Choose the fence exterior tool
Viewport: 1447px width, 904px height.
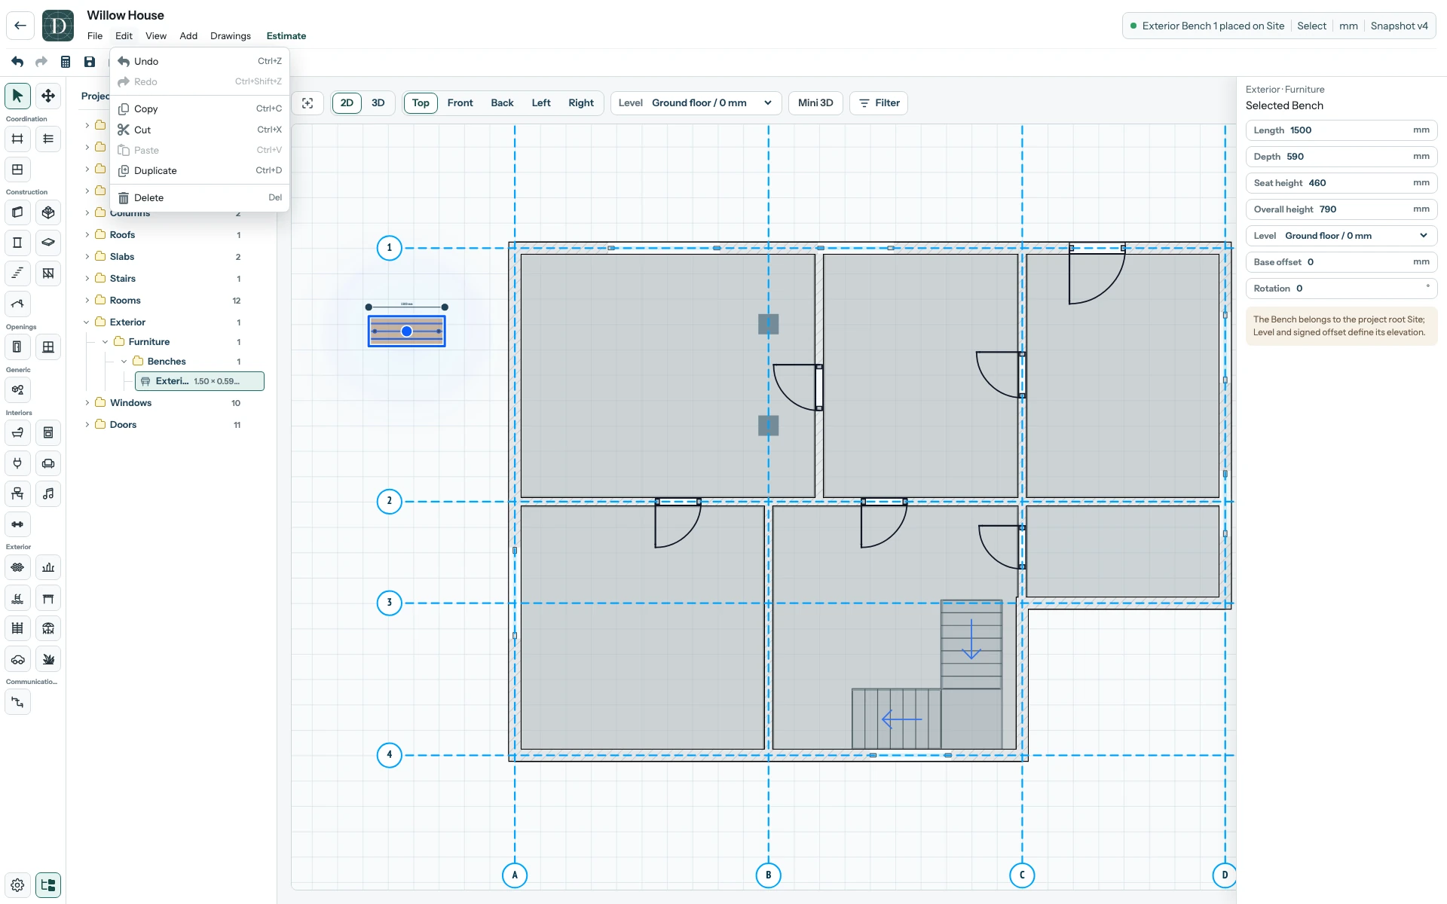[x=17, y=628]
